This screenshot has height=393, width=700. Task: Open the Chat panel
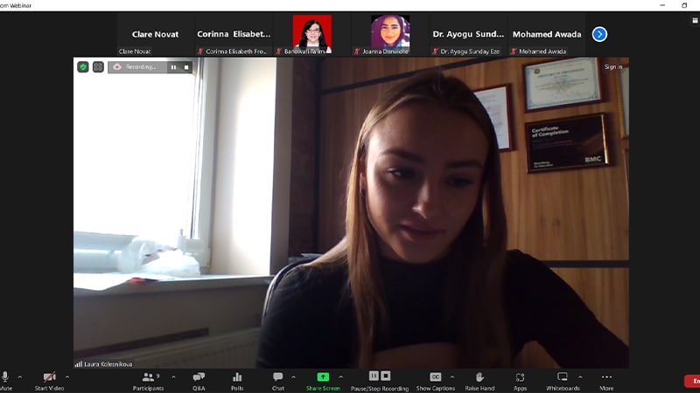[x=277, y=381]
